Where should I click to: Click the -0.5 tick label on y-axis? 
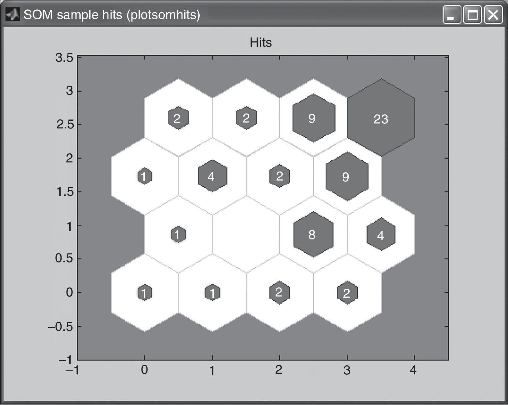click(60, 326)
